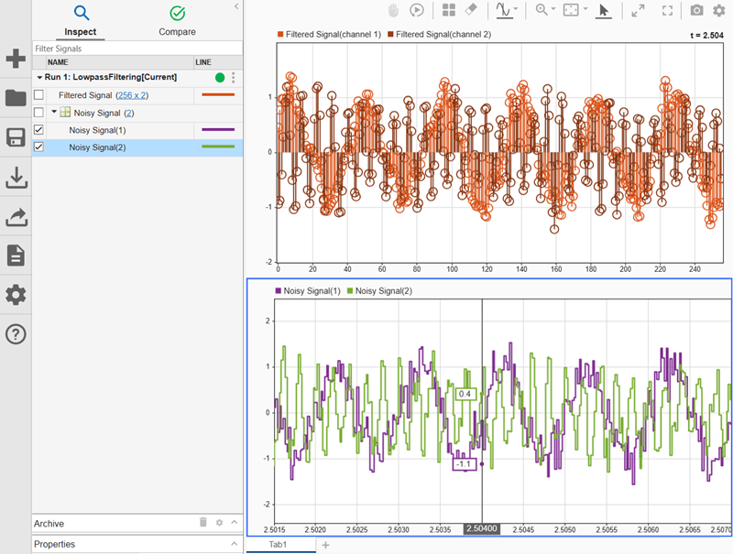The height and width of the screenshot is (554, 733).
Task: Open the report document icon
Action: [16, 255]
